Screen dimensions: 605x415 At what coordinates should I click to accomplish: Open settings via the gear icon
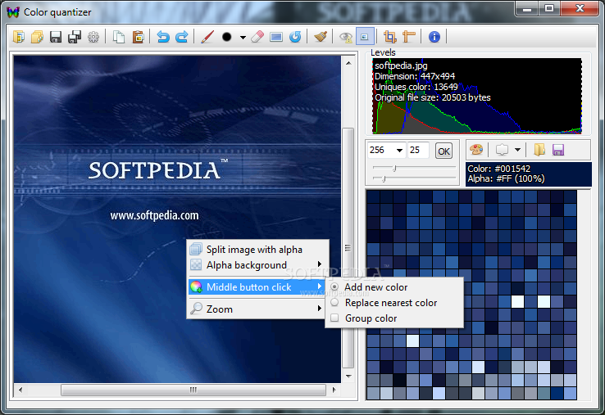pos(93,37)
